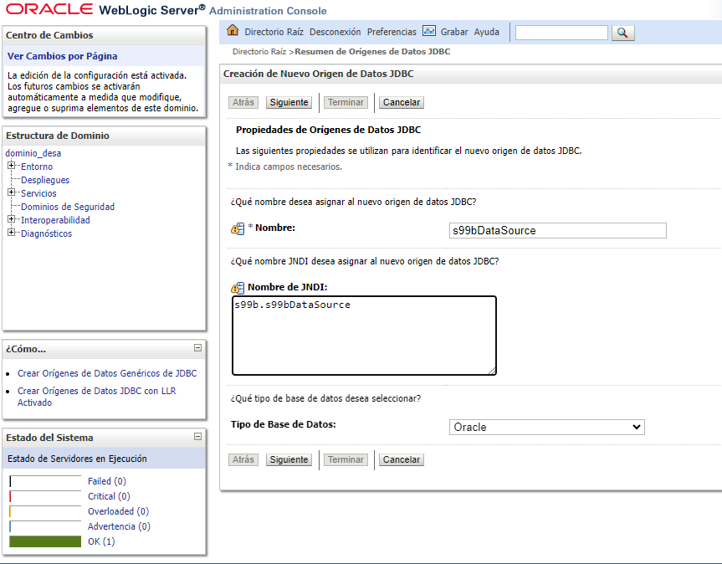Open Directorio Raíz in the toolbar
The width and height of the screenshot is (722, 564).
tap(274, 32)
